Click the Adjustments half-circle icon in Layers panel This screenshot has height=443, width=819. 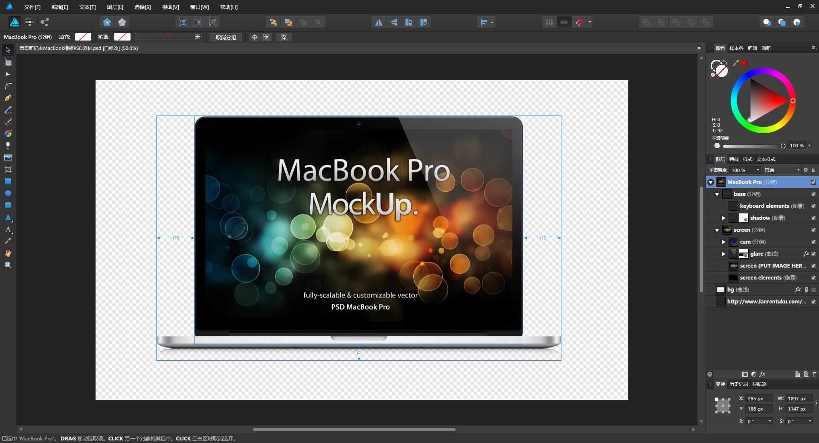(x=754, y=374)
